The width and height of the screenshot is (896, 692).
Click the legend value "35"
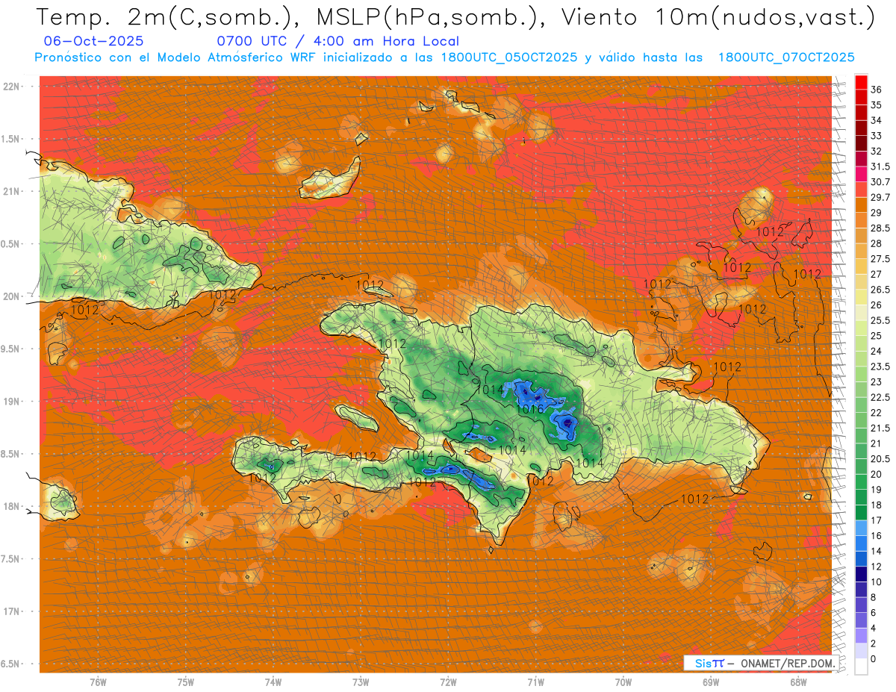click(877, 105)
